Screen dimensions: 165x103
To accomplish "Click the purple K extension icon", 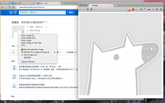I will [x=153, y=9].
